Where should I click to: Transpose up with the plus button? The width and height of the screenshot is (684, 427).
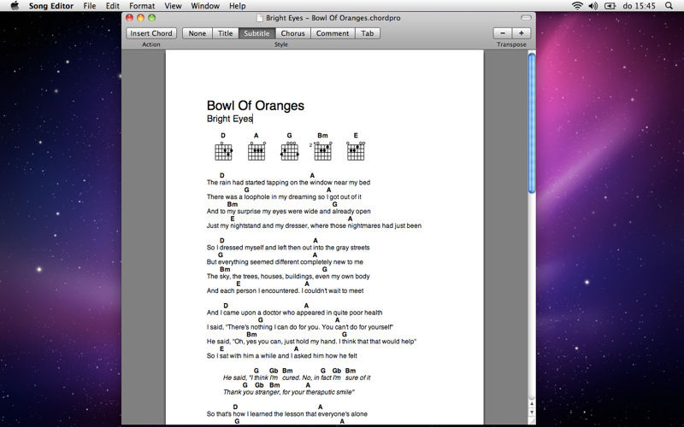coord(522,33)
